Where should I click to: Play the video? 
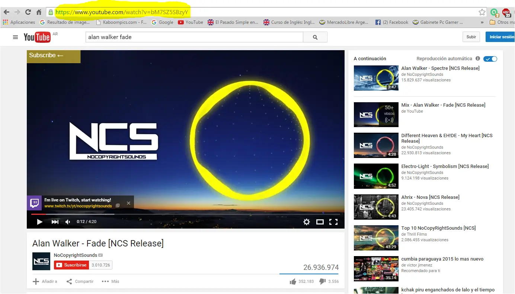(39, 222)
